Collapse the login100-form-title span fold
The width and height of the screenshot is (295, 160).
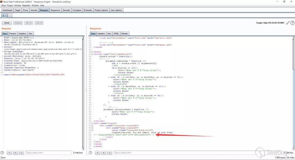click(92, 130)
